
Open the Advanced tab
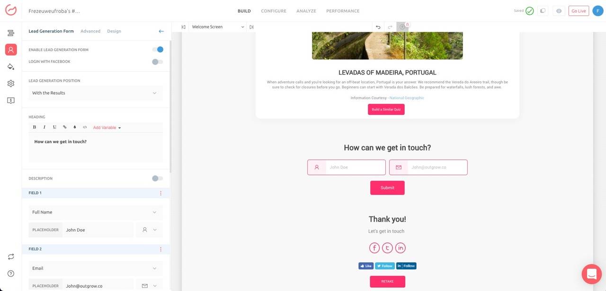90,31
